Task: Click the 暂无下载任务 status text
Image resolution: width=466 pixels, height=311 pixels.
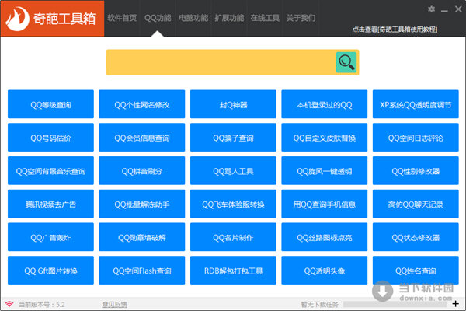Action: 319,305
